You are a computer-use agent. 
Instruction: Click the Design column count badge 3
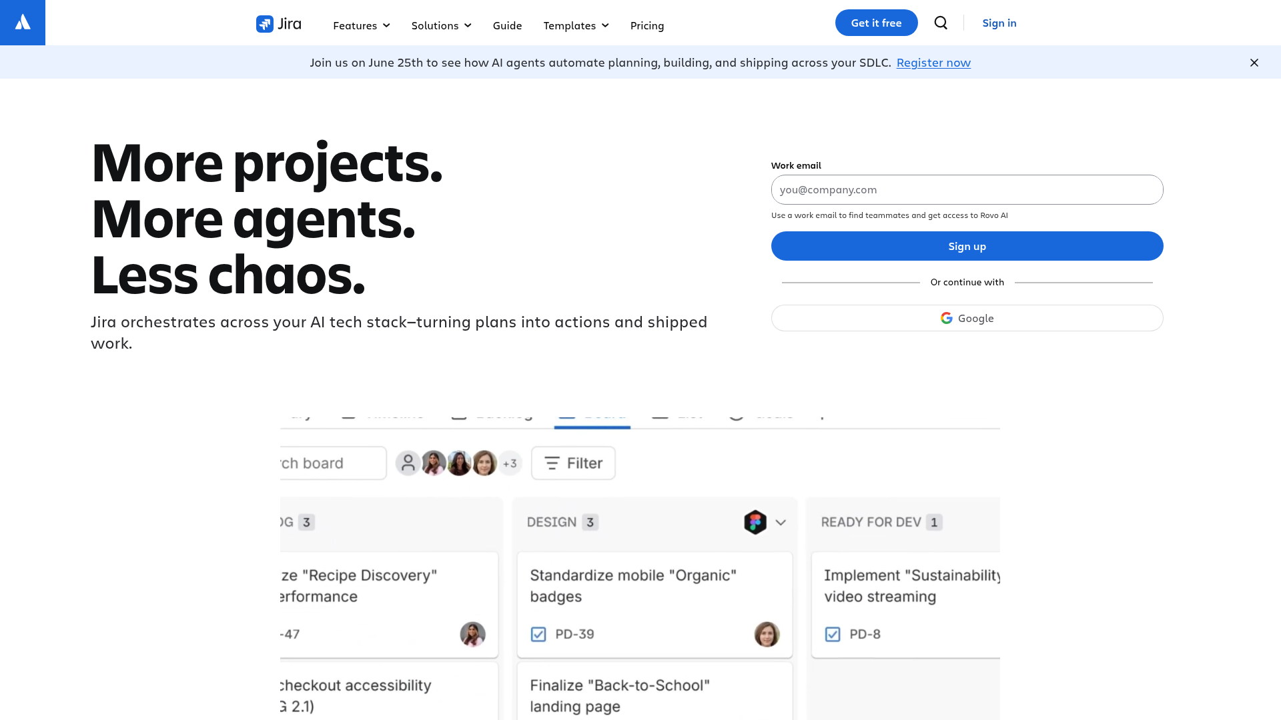[590, 522]
